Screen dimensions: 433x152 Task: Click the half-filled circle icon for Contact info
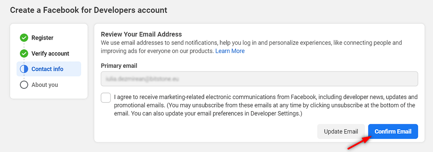tap(24, 69)
